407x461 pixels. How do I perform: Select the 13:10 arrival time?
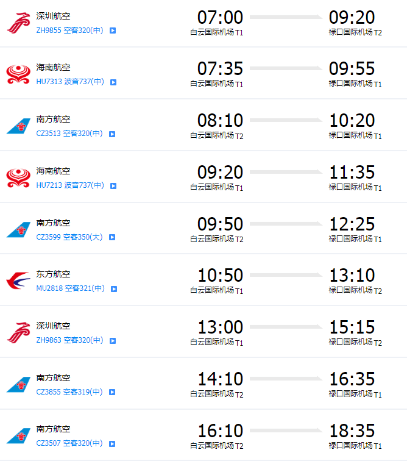point(352,276)
